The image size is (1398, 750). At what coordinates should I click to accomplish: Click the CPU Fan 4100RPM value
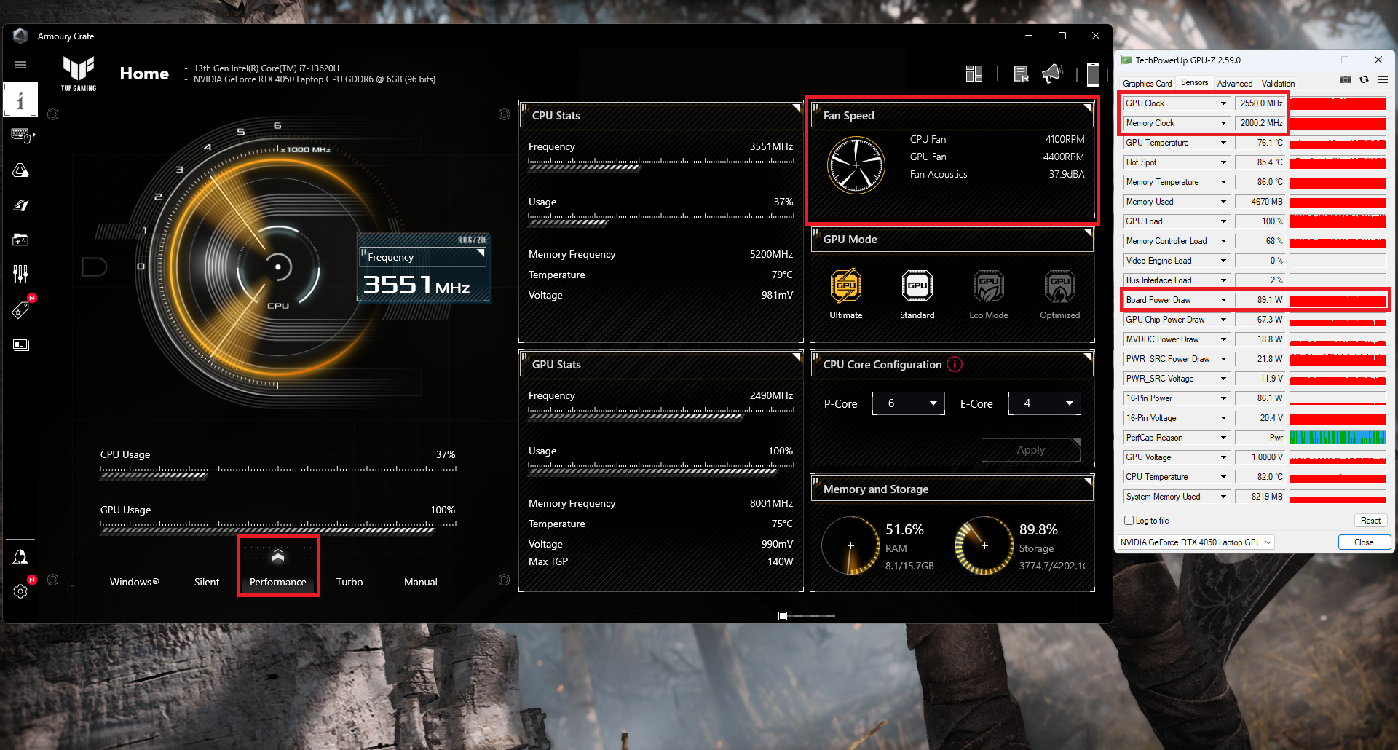pos(1065,139)
